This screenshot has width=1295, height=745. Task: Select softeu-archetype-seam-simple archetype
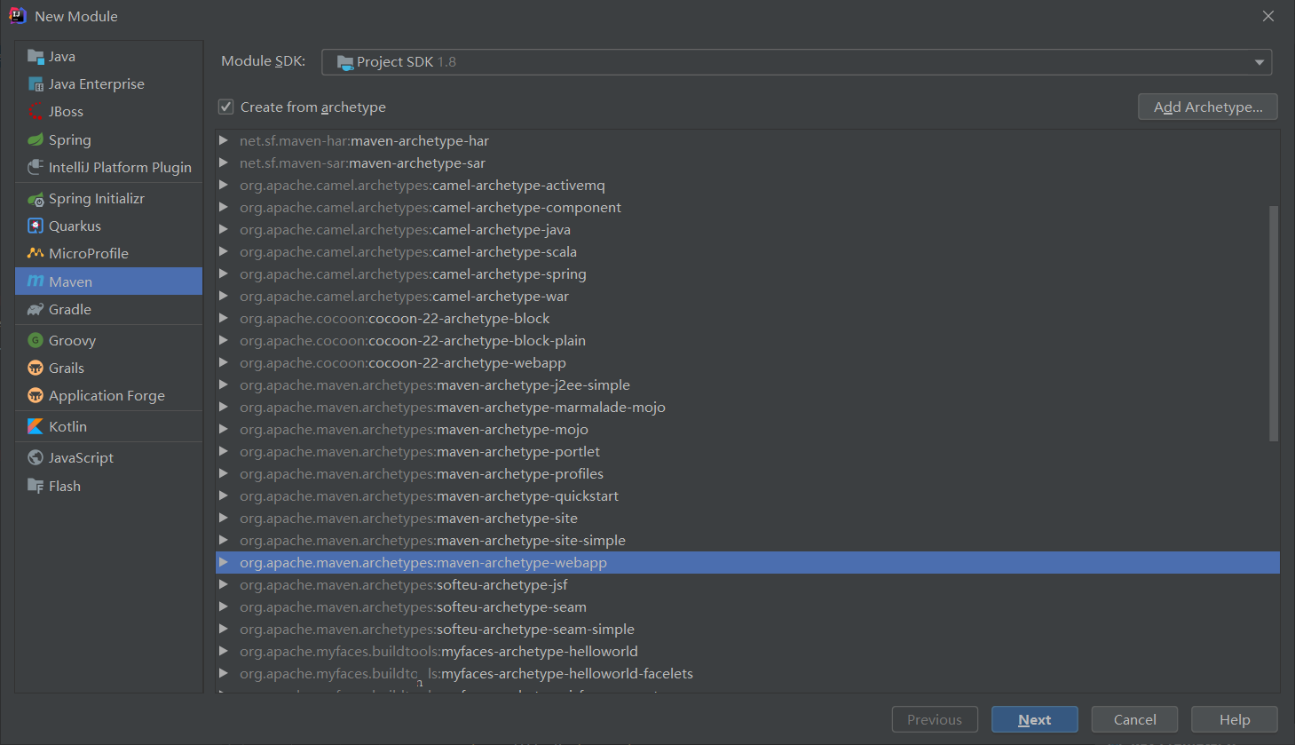[x=747, y=629]
